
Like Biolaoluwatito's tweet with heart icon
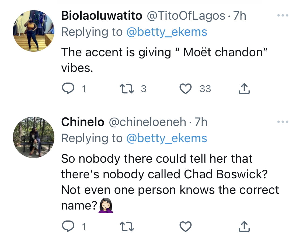click(x=186, y=89)
